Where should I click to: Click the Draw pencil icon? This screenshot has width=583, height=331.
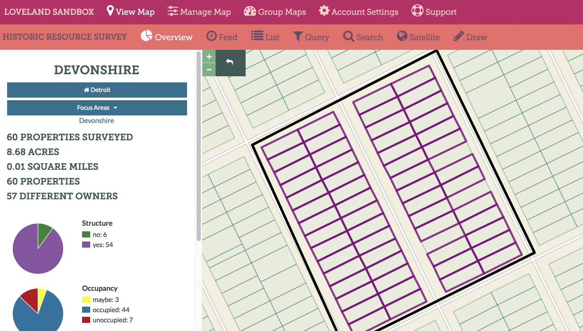(459, 36)
